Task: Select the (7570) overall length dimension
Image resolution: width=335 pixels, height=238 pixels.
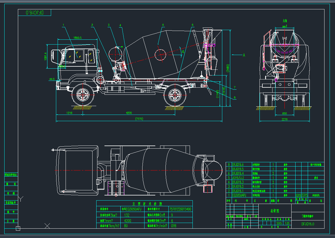Action: [x=139, y=119]
